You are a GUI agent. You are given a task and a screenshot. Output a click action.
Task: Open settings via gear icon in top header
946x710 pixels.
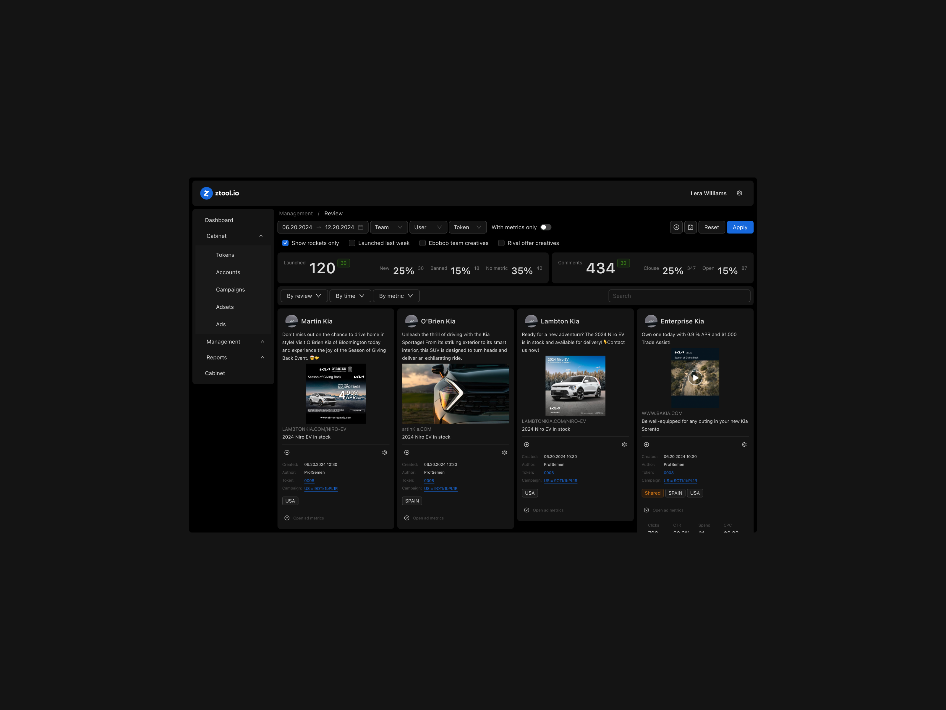pyautogui.click(x=739, y=193)
